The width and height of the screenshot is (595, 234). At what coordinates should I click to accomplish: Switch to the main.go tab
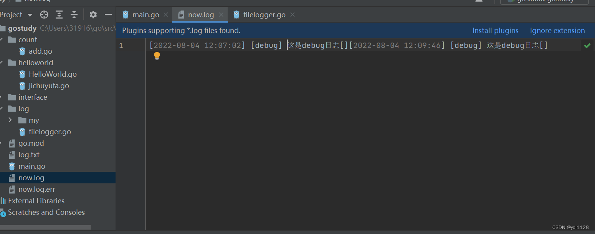[x=145, y=15]
